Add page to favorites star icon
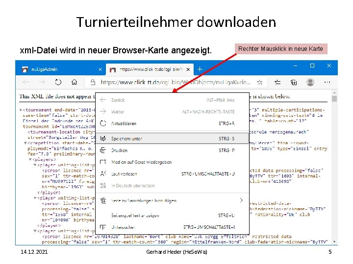The width and height of the screenshot is (353, 264). [x=260, y=83]
